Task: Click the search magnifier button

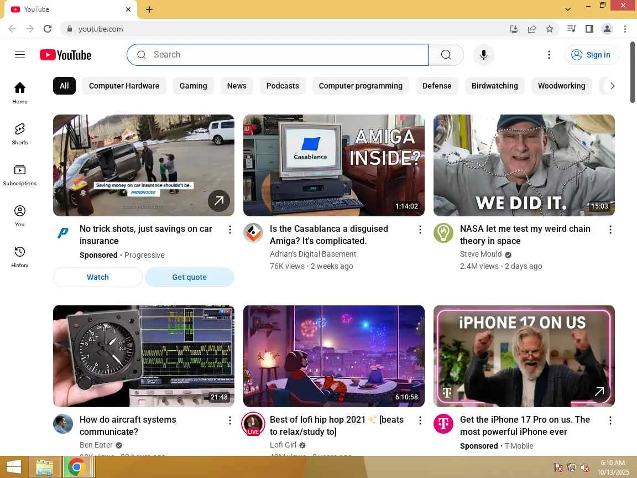Action: click(446, 54)
